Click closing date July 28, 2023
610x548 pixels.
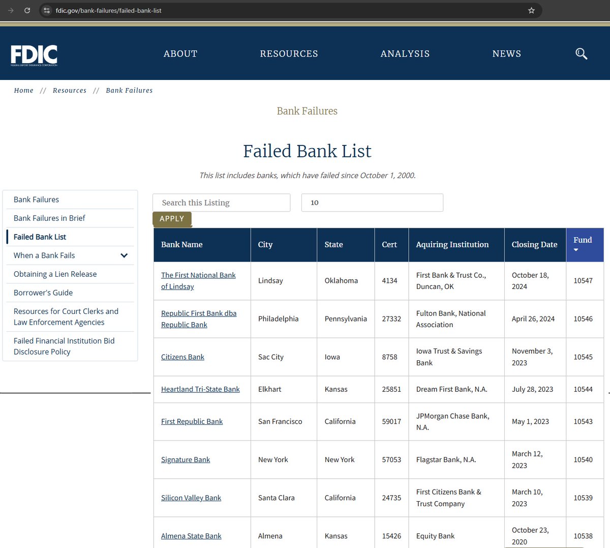point(532,389)
